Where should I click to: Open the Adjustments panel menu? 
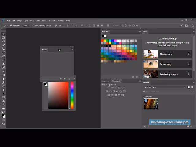pyautogui.click(x=140, y=81)
